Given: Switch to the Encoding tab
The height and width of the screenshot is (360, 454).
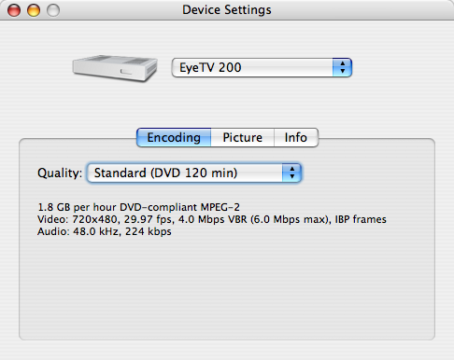Looking at the screenshot, I should 174,137.
